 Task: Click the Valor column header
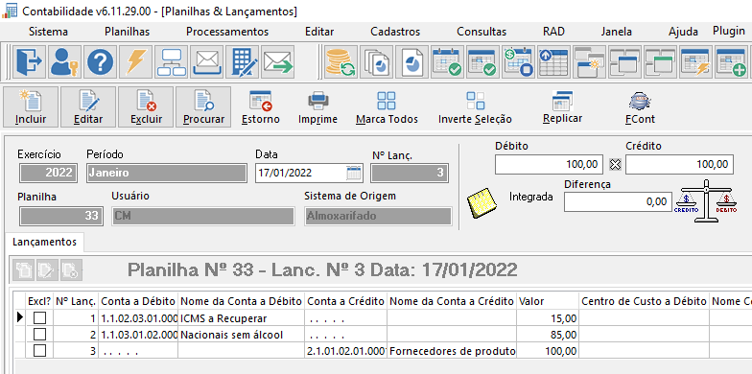(x=547, y=301)
